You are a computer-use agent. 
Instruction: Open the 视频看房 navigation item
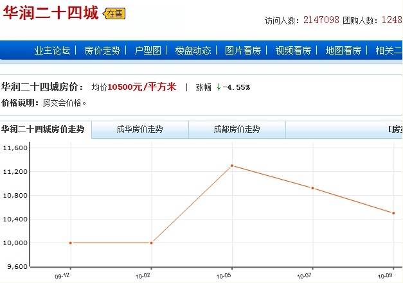click(x=293, y=50)
